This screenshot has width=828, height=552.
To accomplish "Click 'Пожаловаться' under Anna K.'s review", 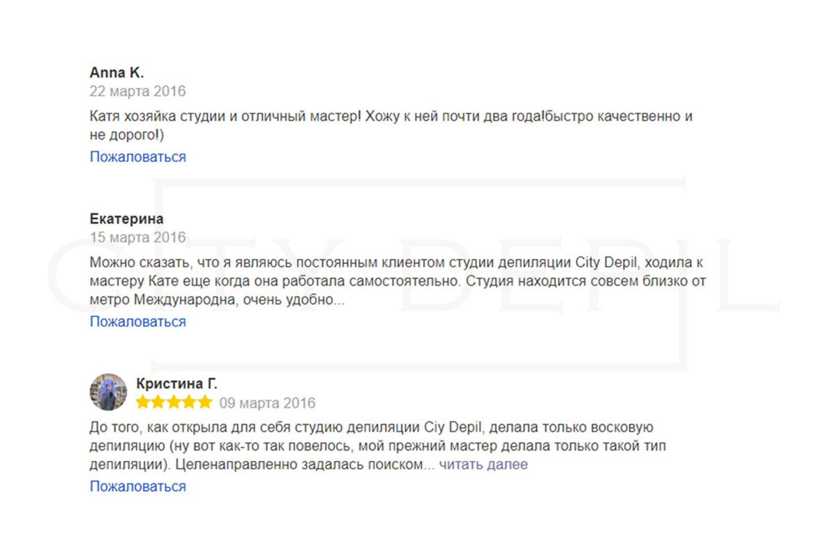I will coord(138,157).
